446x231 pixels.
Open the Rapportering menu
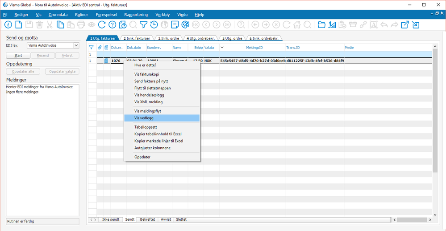click(x=136, y=15)
